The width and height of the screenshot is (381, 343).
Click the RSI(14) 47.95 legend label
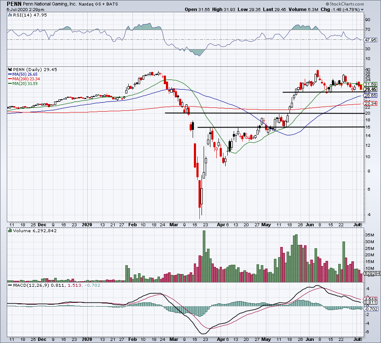(30, 15)
